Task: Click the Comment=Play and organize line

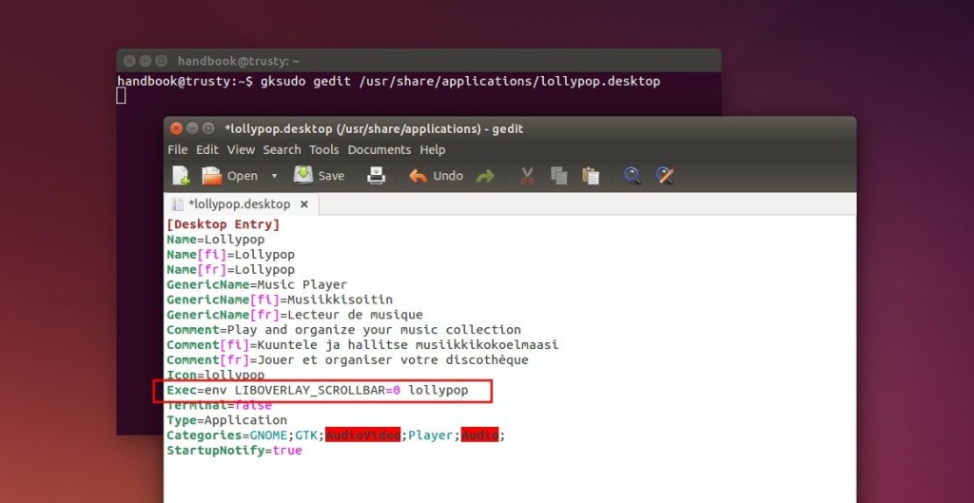Action: (x=343, y=330)
